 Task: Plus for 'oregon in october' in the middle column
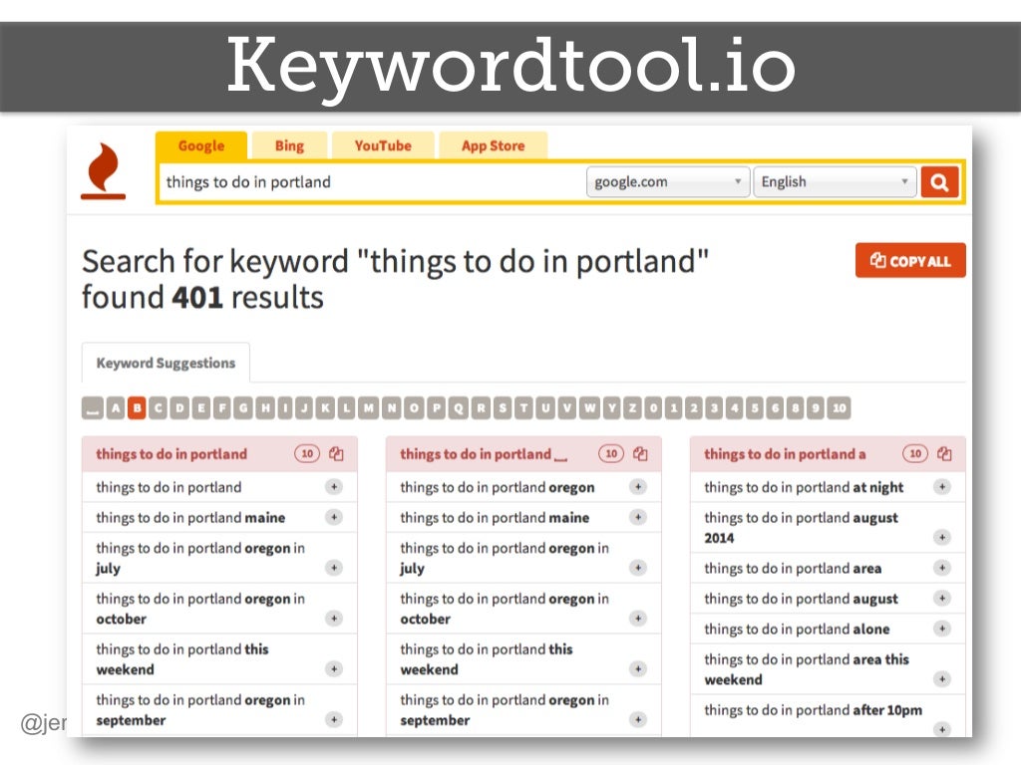[638, 618]
